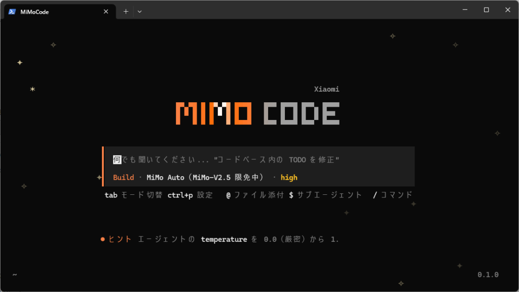Click the Xiaomi label above the logo
This screenshot has width=519, height=292.
click(x=327, y=89)
